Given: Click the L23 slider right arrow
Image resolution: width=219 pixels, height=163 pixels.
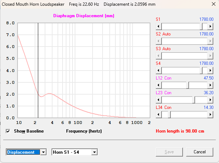Looking at the screenshot, I should pos(210,100).
